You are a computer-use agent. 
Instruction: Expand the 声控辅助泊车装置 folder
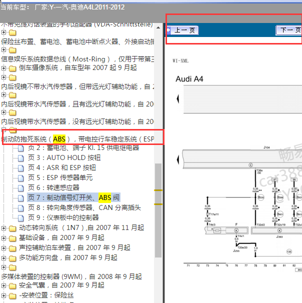(x=3, y=248)
